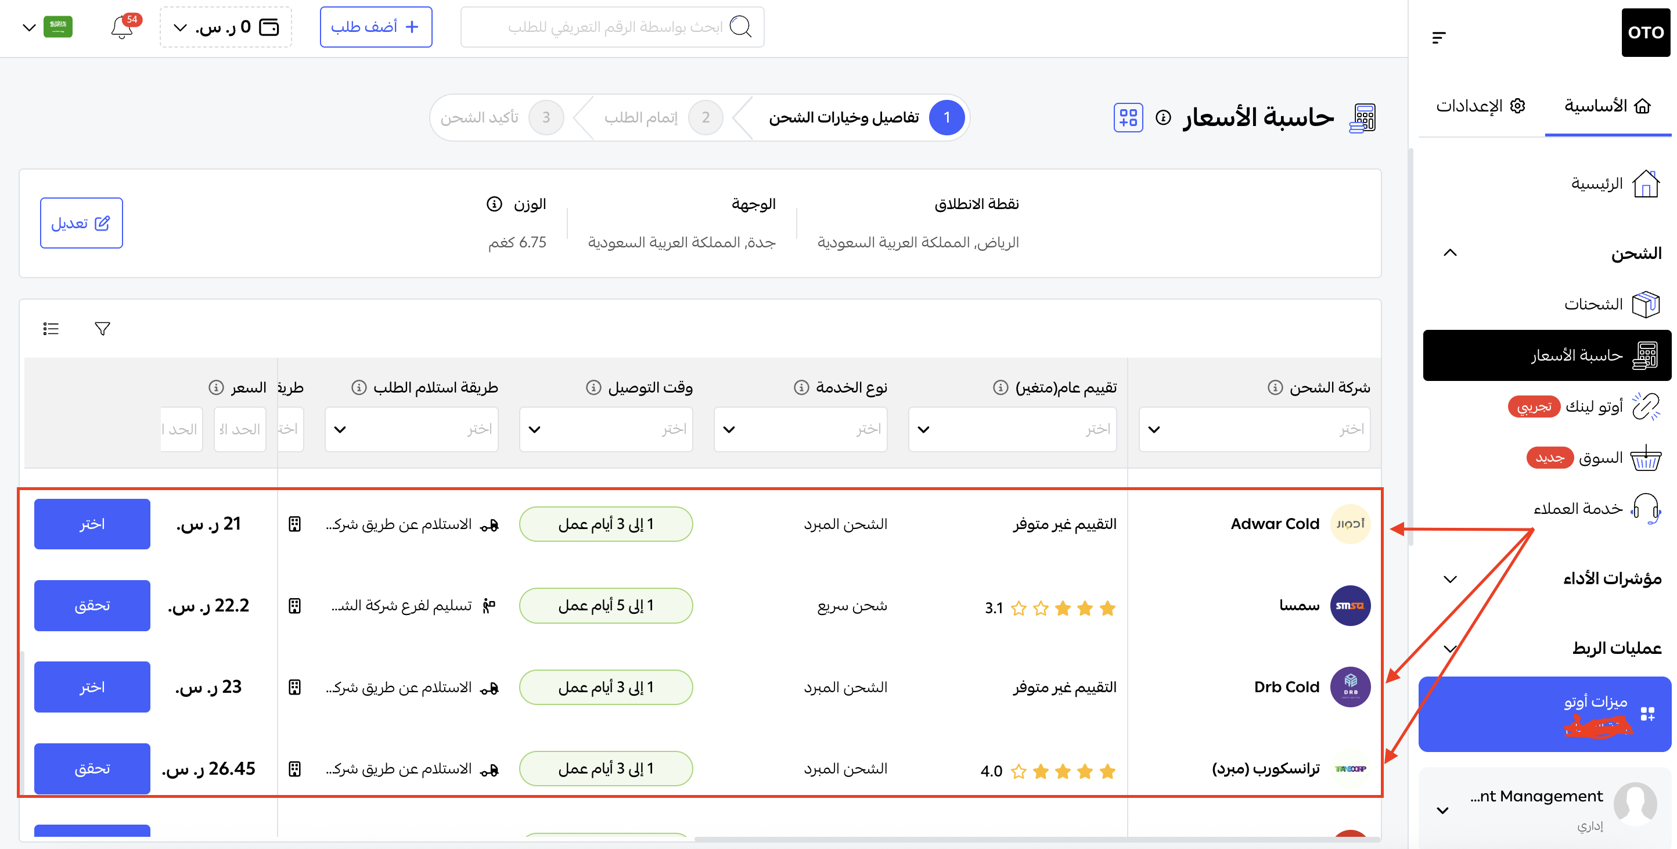Screen dimensions: 1677x849
Task: Click info icon beside طريقة استلام الطلب header
Action: point(359,388)
